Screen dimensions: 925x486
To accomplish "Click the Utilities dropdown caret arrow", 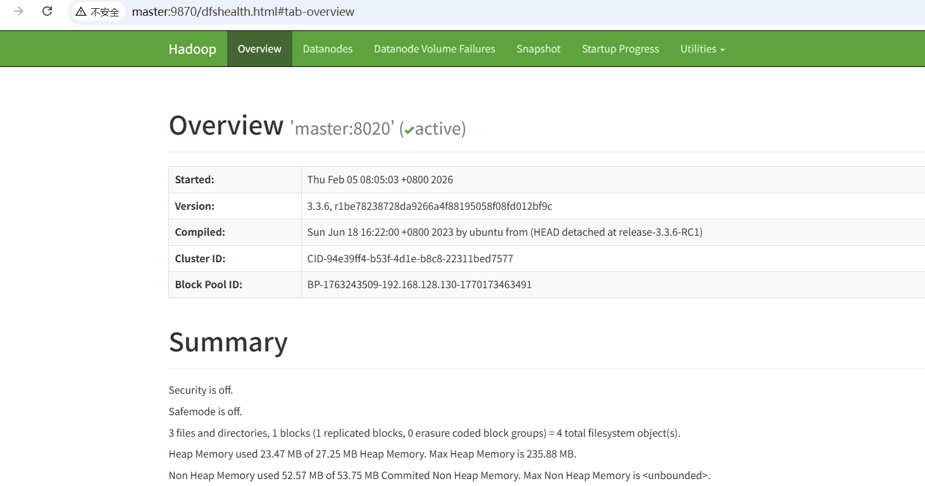I will point(722,49).
